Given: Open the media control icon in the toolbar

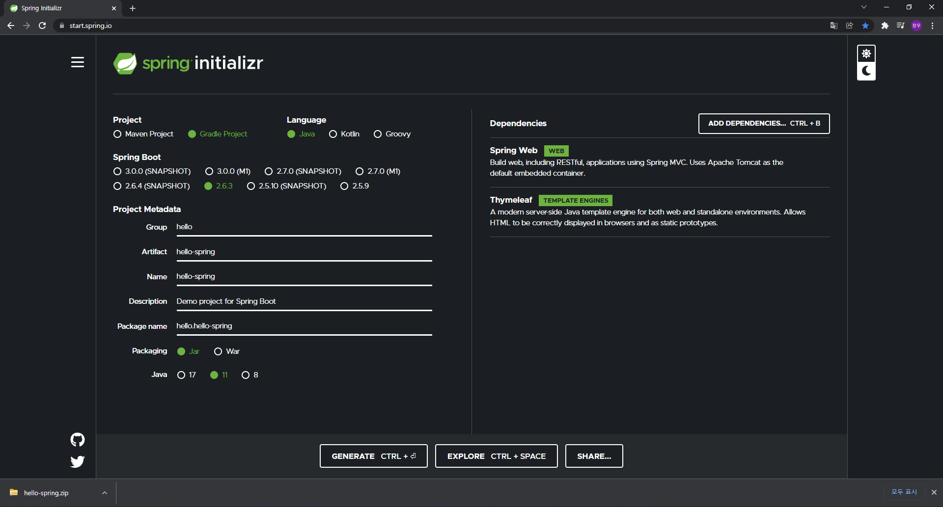Looking at the screenshot, I should pos(901,26).
